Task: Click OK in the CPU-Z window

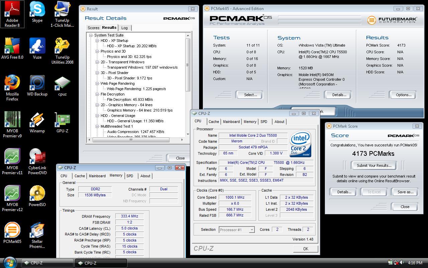Action: [x=306, y=249]
